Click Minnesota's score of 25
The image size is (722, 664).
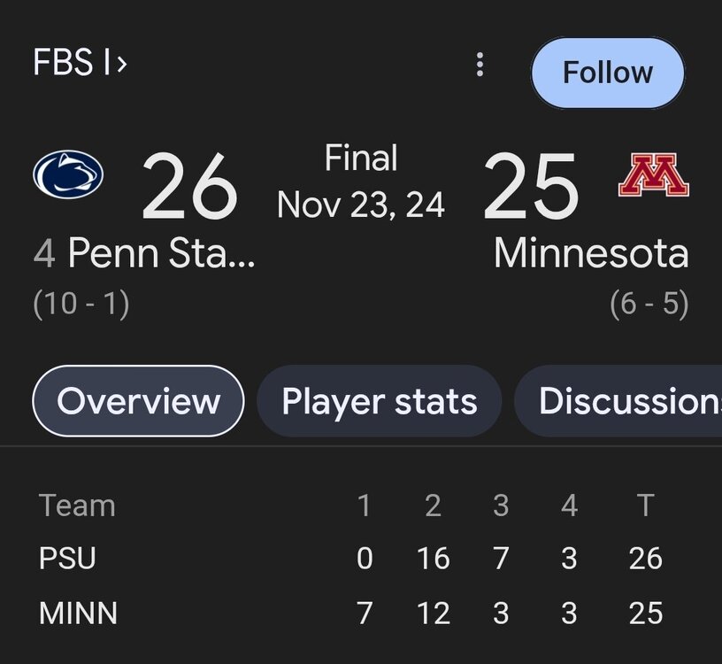531,188
